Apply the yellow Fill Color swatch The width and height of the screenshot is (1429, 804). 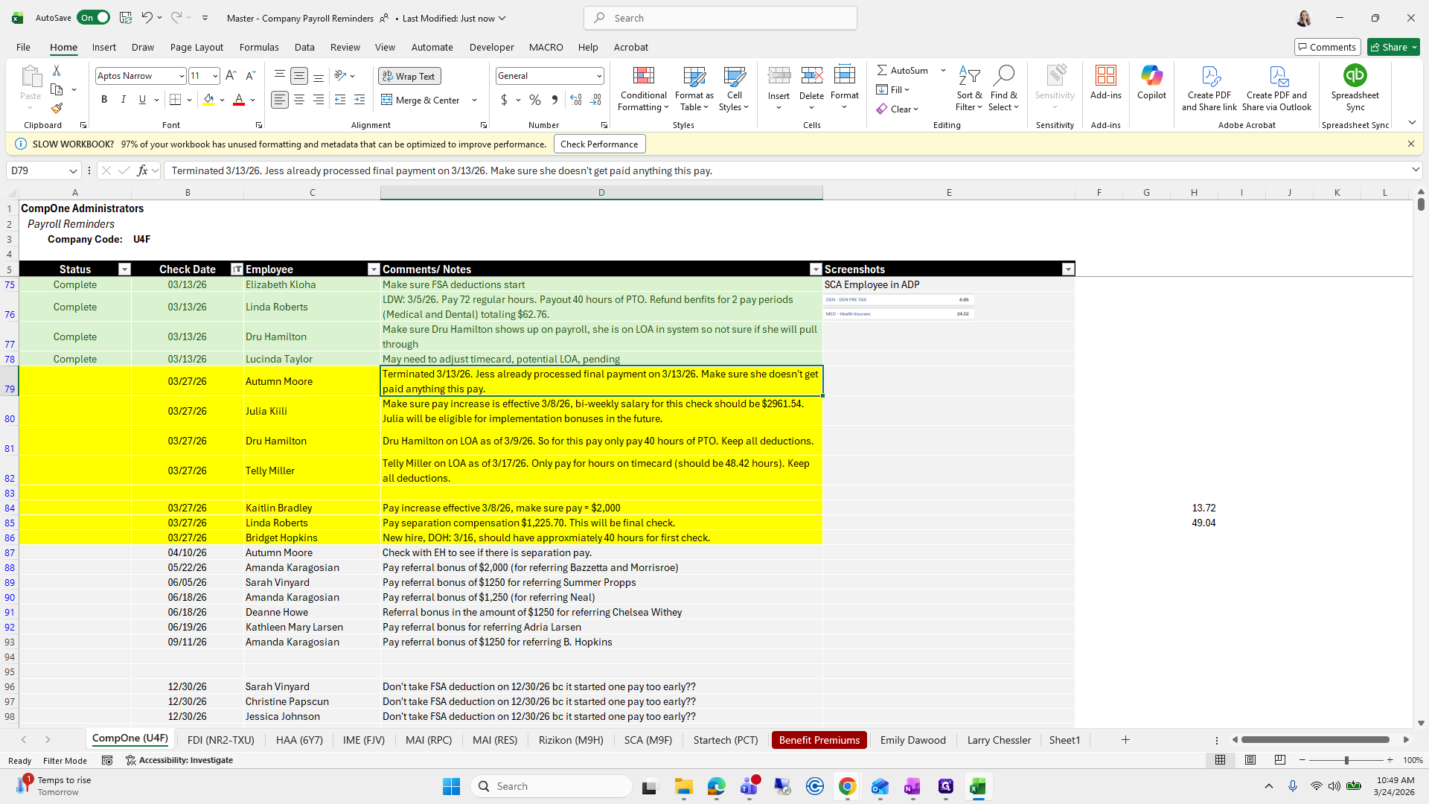(x=208, y=100)
